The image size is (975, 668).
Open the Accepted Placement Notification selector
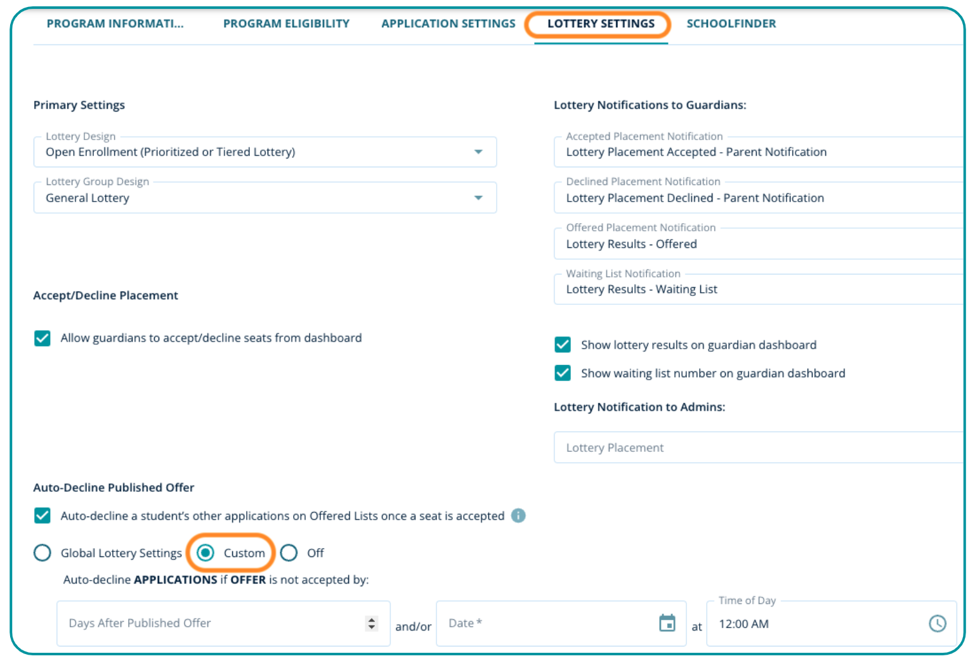click(758, 152)
